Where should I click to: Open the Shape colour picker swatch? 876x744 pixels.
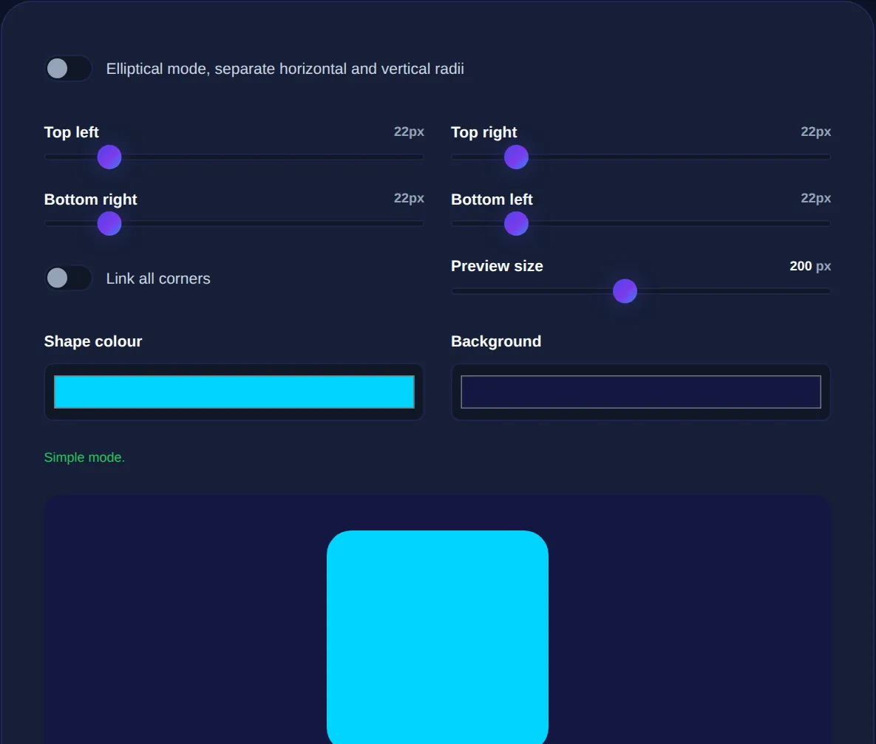tap(234, 392)
